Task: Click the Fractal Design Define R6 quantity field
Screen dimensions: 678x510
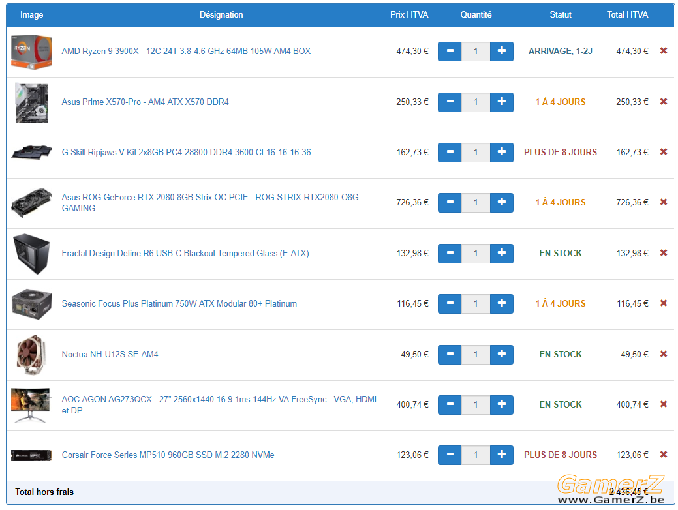Action: click(x=476, y=253)
